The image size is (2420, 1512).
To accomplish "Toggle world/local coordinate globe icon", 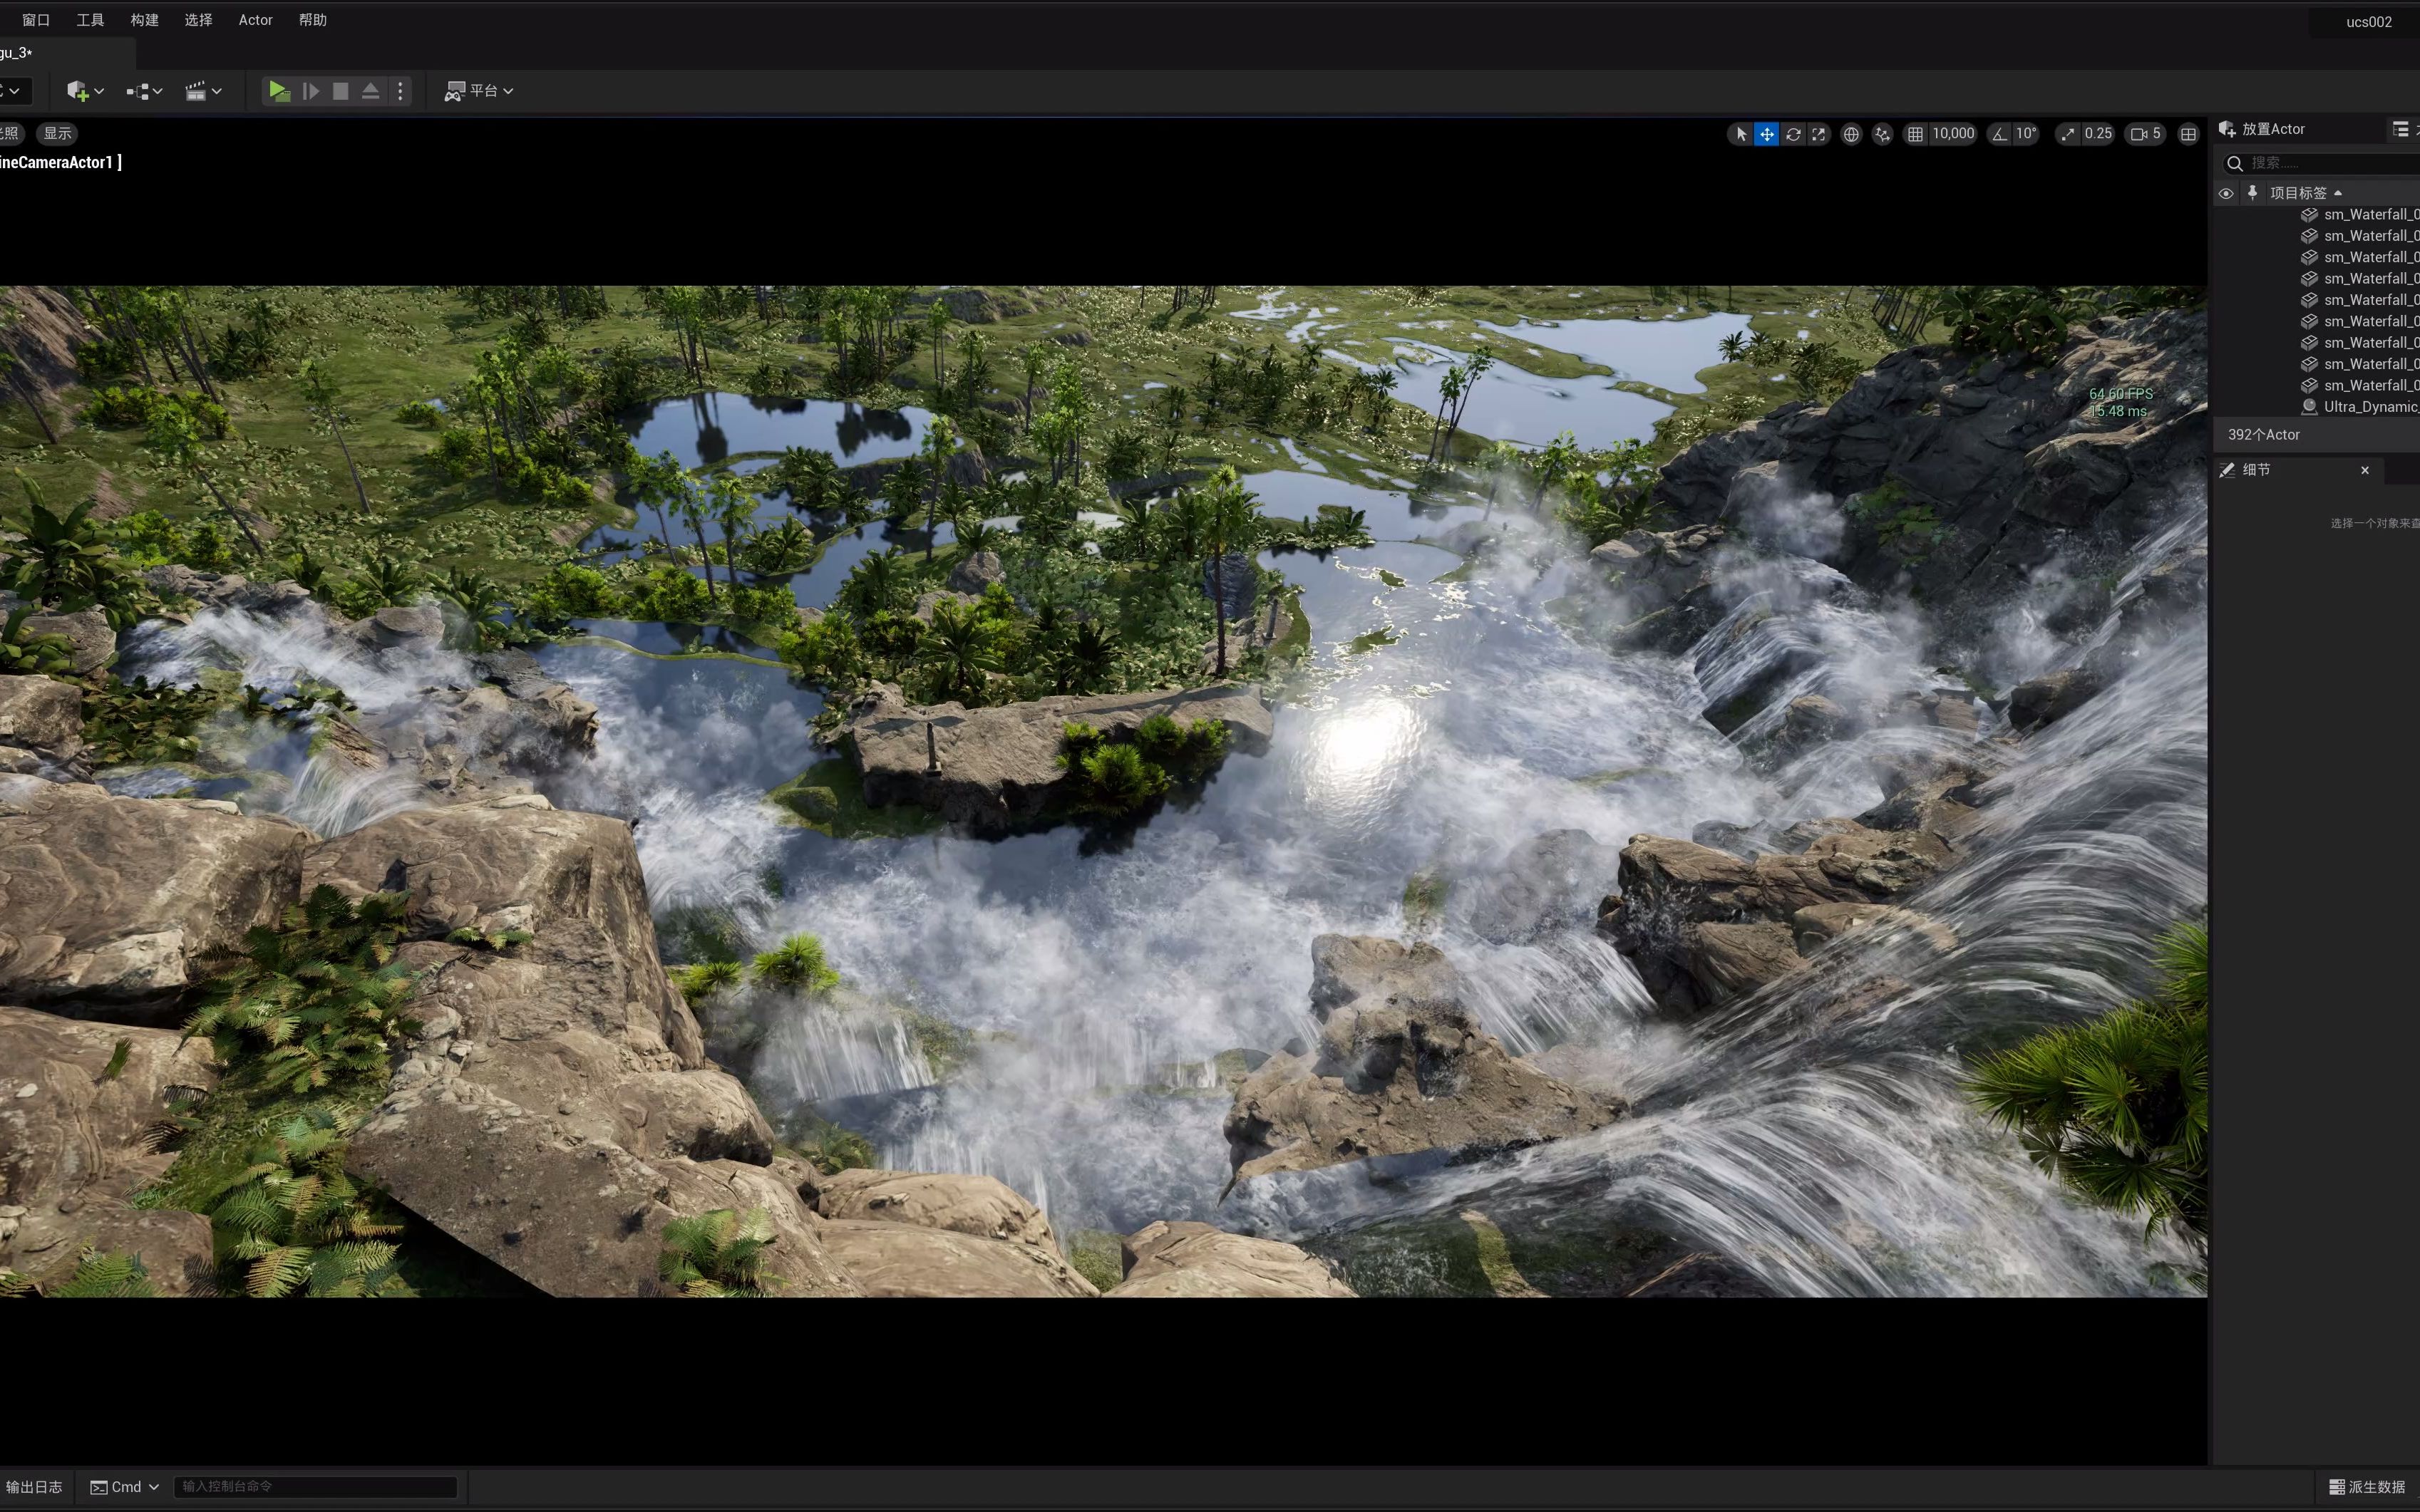I will coord(1850,133).
